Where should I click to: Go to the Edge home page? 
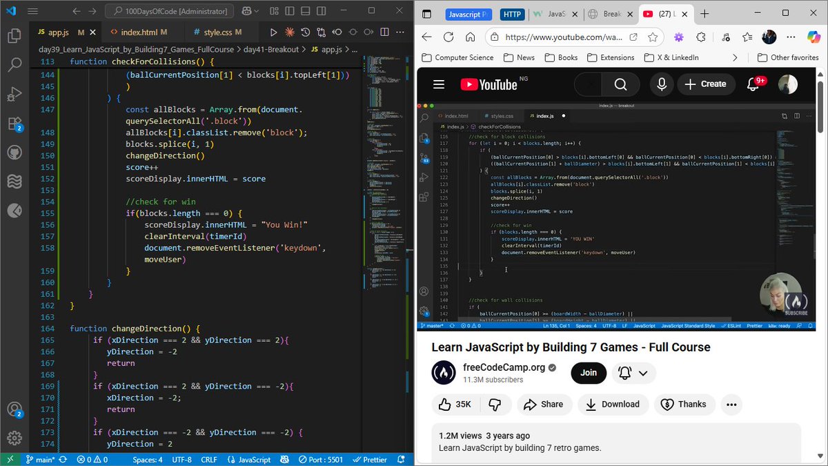click(x=471, y=37)
